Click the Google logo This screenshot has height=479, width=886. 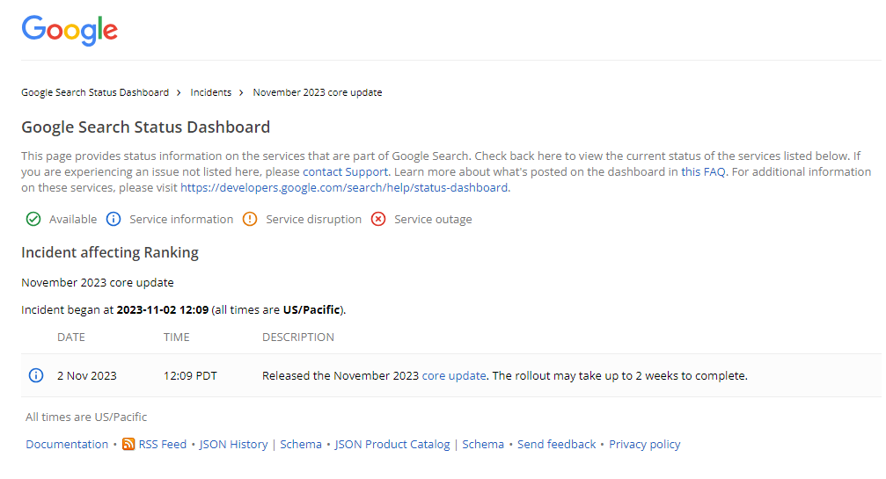pos(70,30)
